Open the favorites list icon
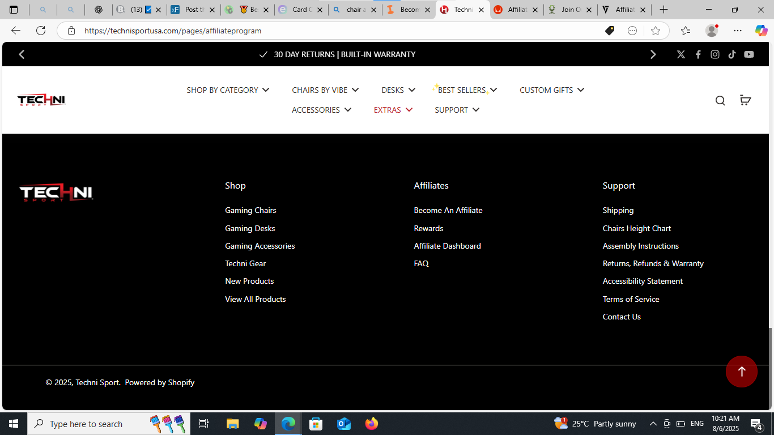 pyautogui.click(x=686, y=31)
